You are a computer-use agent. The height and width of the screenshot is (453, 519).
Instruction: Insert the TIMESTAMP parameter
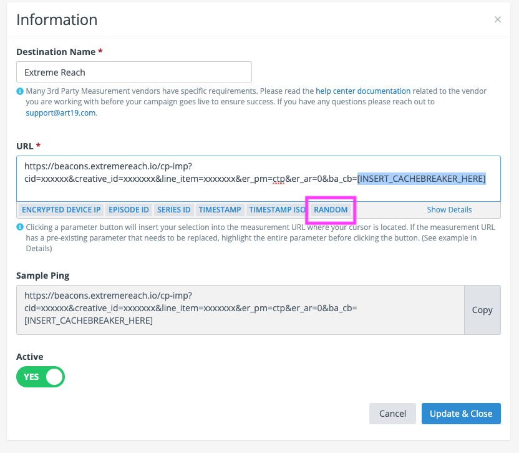[220, 209]
